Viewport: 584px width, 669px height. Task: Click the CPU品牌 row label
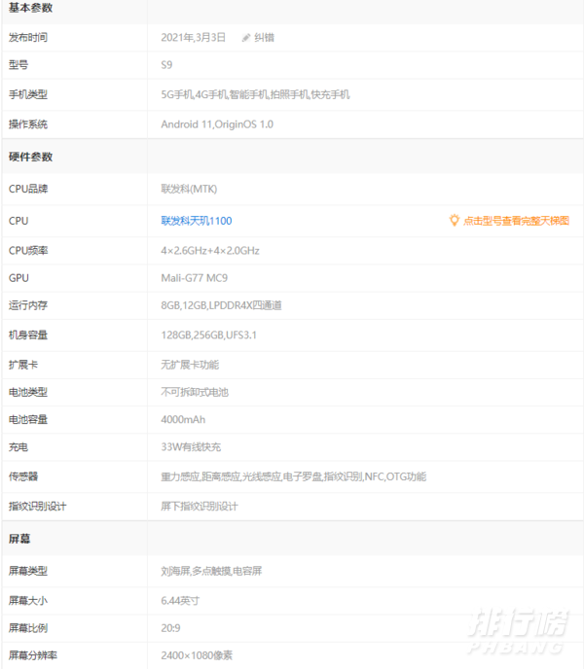tap(28, 189)
